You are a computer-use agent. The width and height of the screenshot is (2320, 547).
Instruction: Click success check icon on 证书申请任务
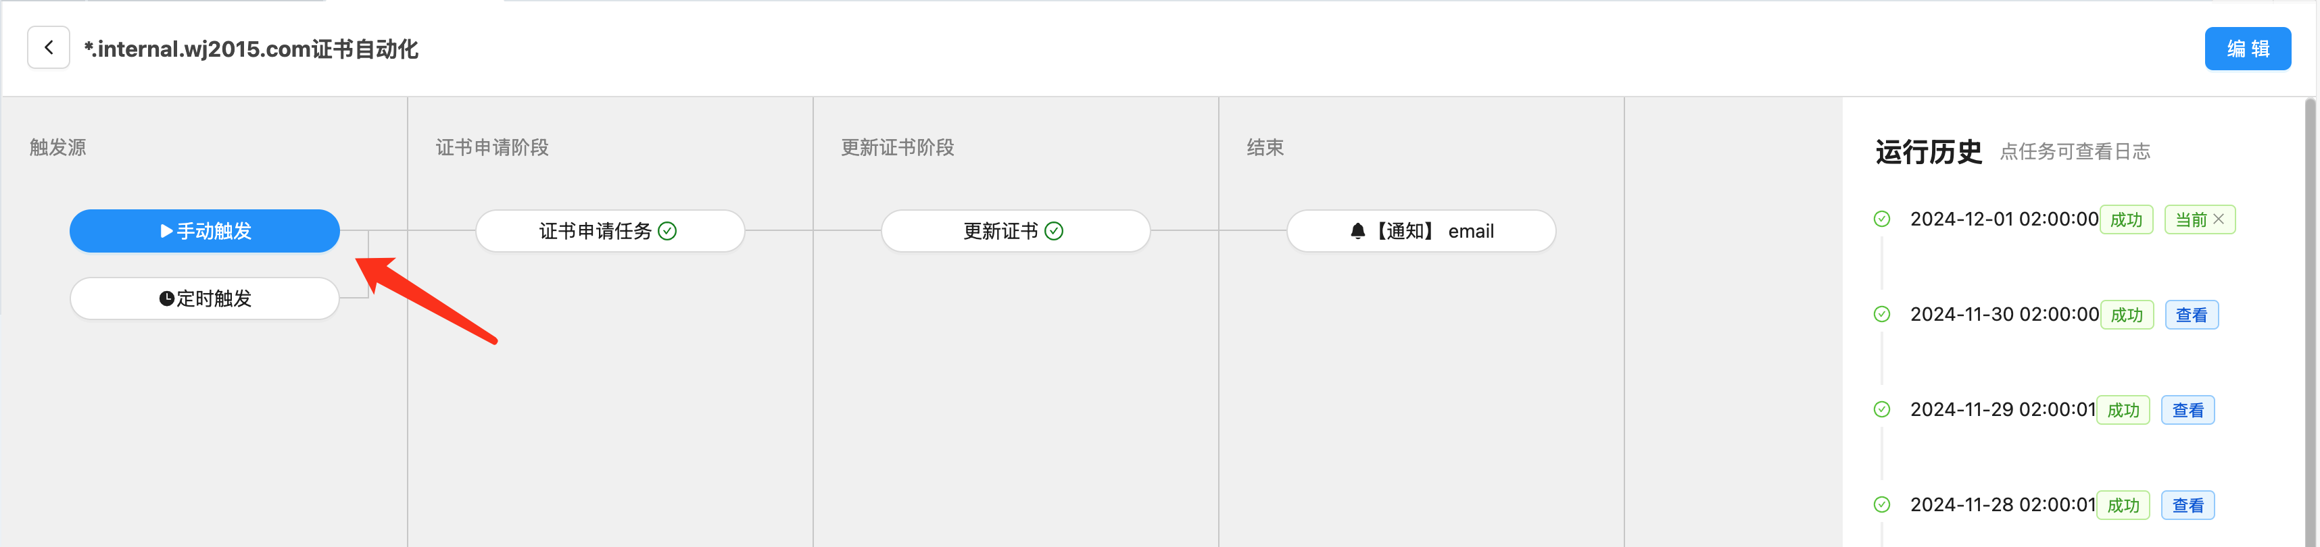667,231
